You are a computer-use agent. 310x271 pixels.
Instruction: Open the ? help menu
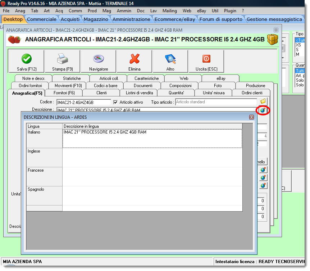243,11
